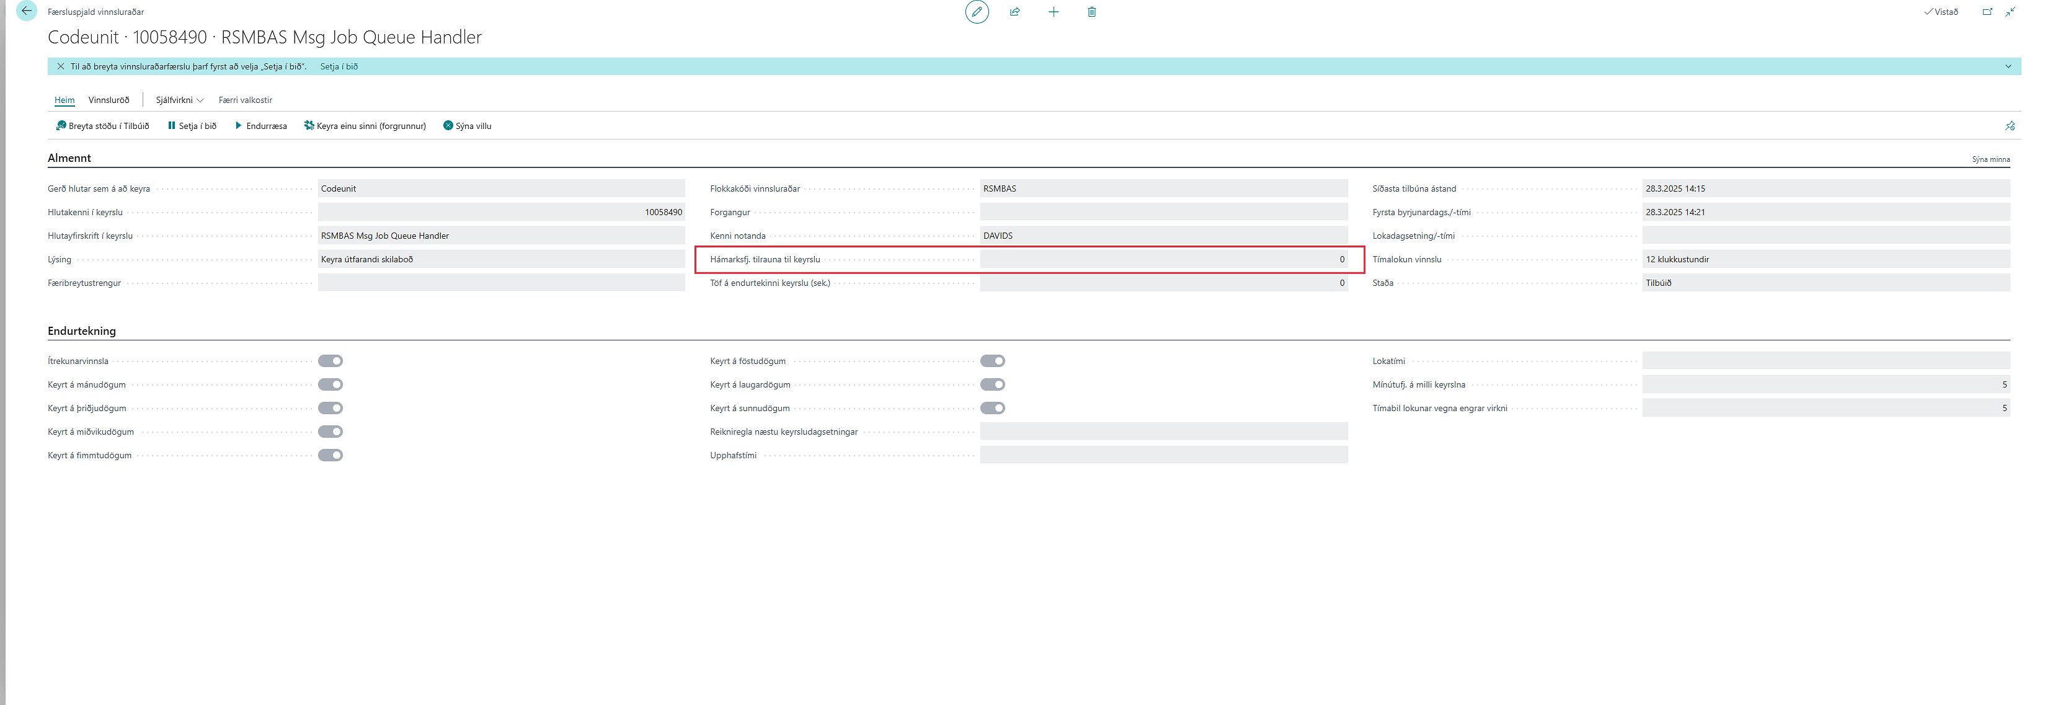Click Breyta stöðu í Tilbúið action
The width and height of the screenshot is (2063, 705).
point(102,126)
